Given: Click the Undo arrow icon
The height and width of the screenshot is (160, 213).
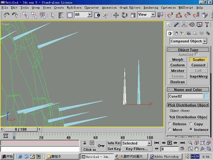Looking at the screenshot, I should coord(6,15).
